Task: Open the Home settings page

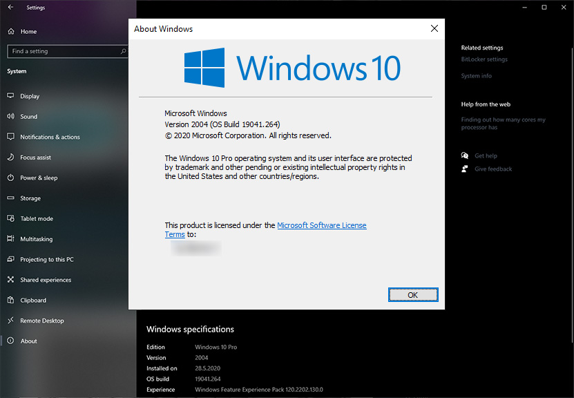Action: click(x=28, y=32)
